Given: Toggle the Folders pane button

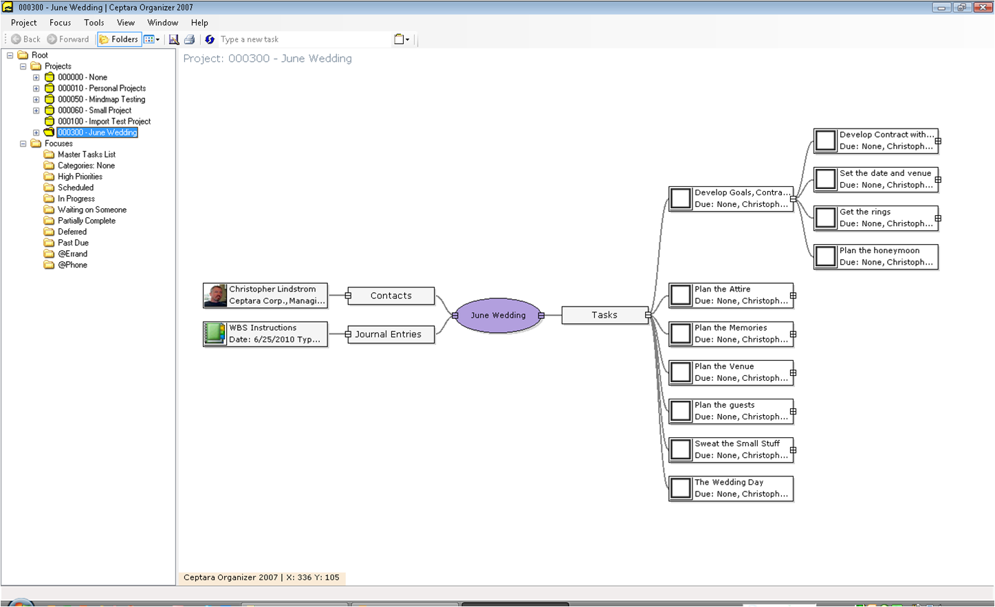Looking at the screenshot, I should pos(119,39).
